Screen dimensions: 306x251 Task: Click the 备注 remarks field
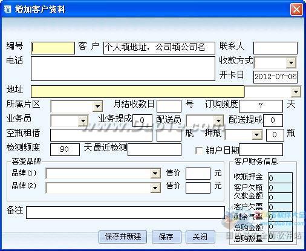pyautogui.click(x=125, y=212)
